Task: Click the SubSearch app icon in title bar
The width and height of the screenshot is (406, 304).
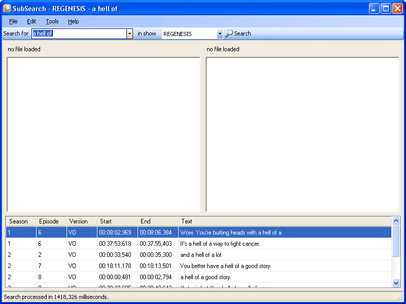Action: coord(7,9)
